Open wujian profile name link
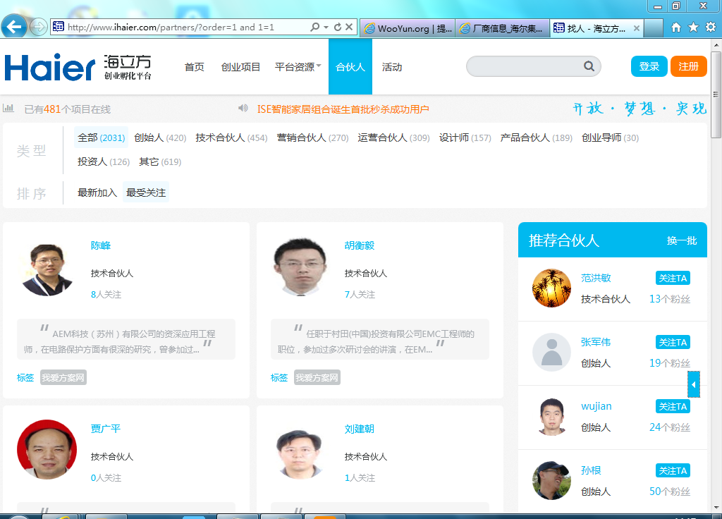 coord(596,406)
